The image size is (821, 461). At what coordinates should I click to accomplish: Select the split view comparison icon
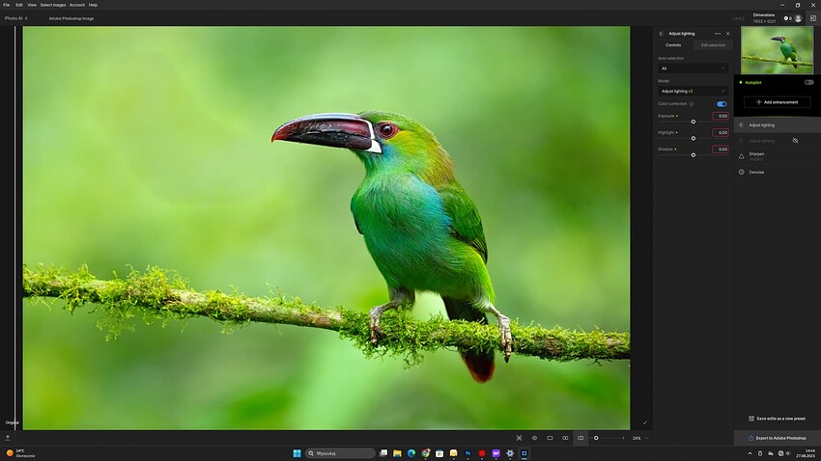pyautogui.click(x=580, y=438)
